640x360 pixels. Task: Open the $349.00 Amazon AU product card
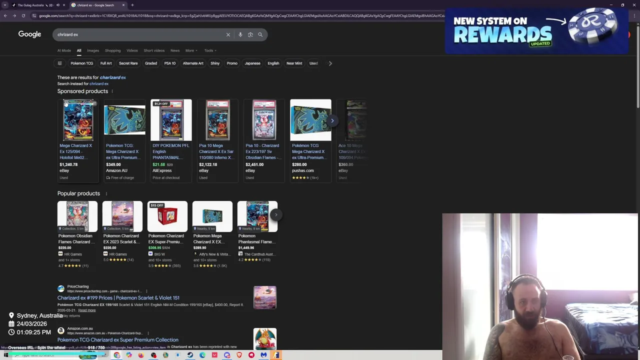tap(124, 140)
